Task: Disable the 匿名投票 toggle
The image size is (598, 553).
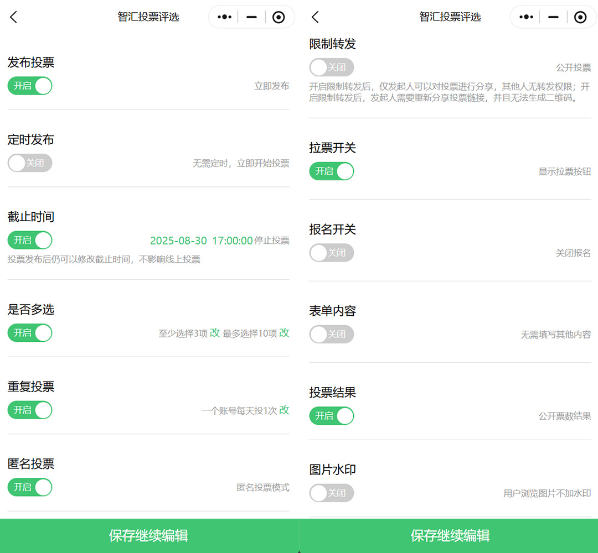Action: 30,487
